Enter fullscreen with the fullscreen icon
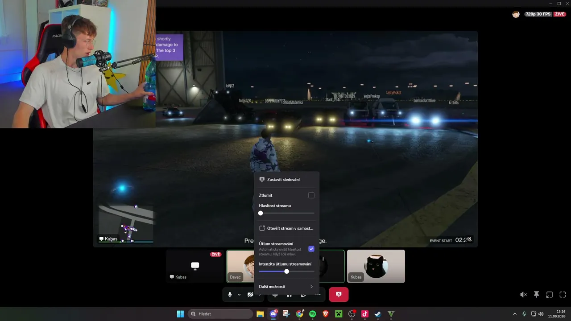Image resolution: width=571 pixels, height=321 pixels. point(563,295)
